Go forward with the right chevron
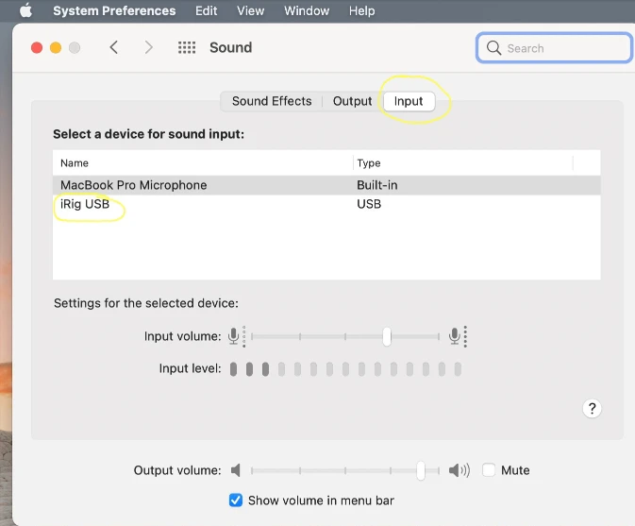 point(149,47)
